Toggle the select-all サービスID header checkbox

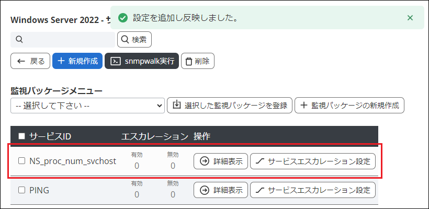point(21,136)
